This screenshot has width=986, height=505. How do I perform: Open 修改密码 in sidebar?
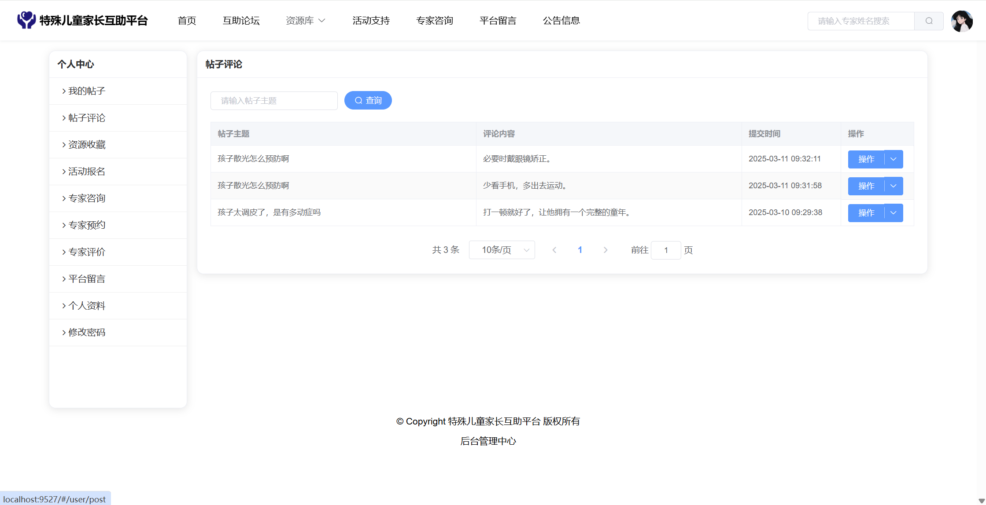(x=87, y=333)
